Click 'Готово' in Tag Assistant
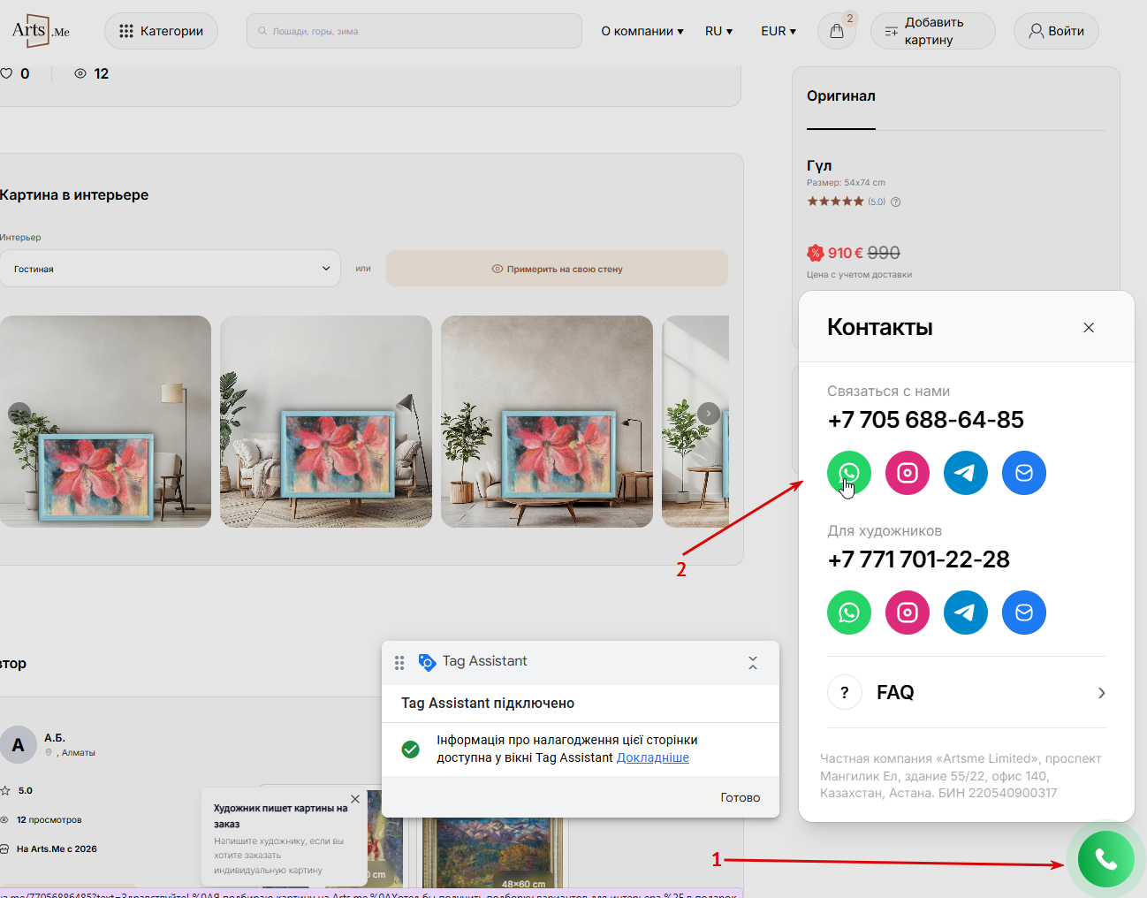Image resolution: width=1147 pixels, height=898 pixels. tap(741, 797)
